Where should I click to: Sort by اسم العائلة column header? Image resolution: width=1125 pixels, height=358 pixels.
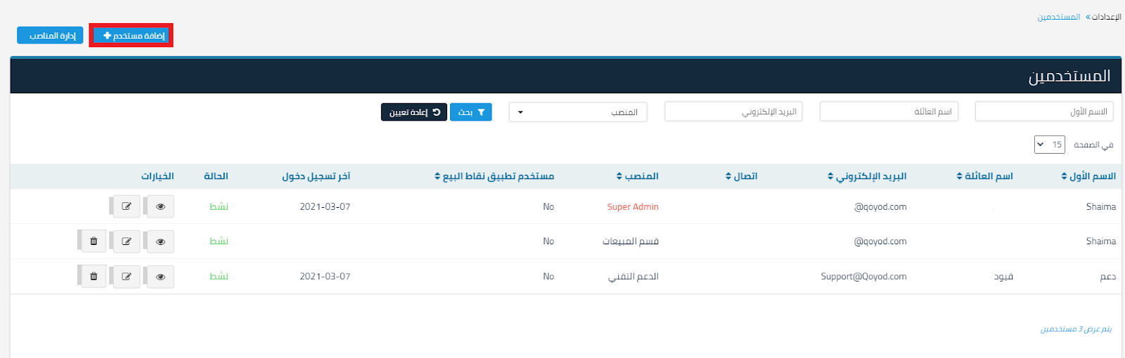point(984,176)
